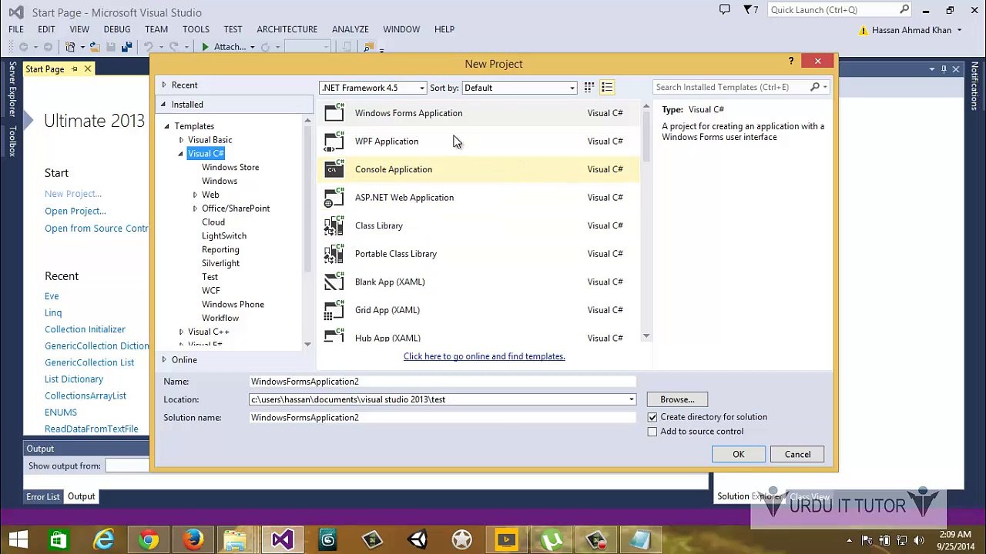Click the New Project toolbar icon
Viewport: 986px width, 554px height.
[x=70, y=47]
